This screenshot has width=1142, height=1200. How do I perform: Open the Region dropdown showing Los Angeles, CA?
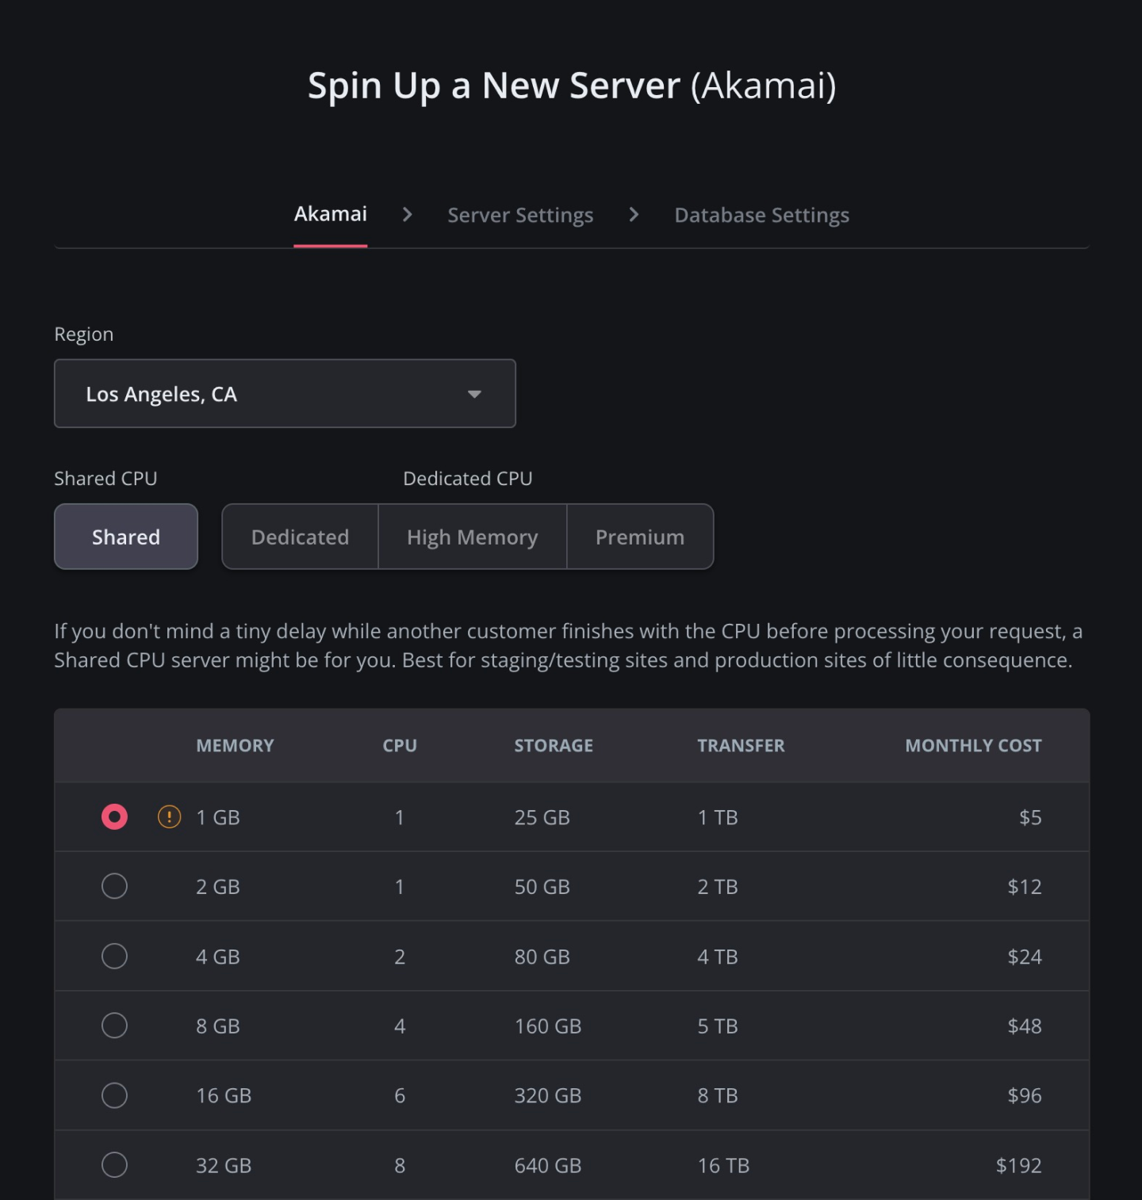(285, 394)
